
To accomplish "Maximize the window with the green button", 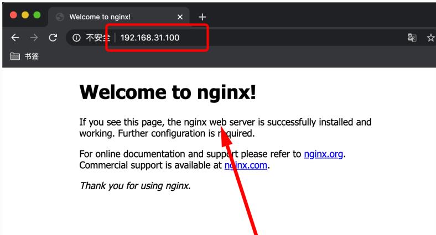I will (x=37, y=15).
